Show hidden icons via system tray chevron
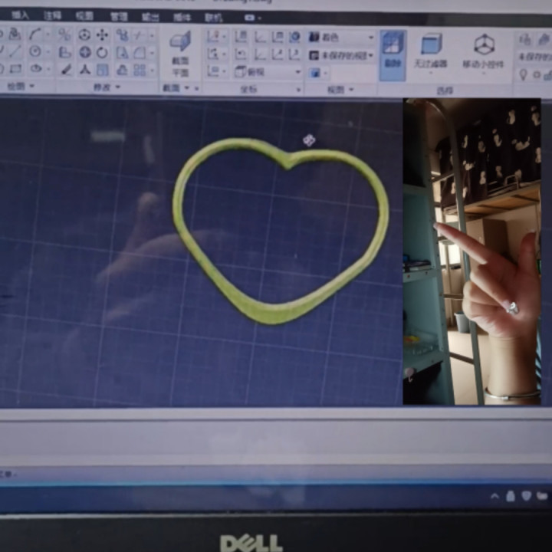 pos(495,496)
